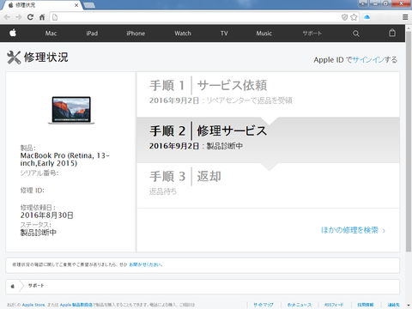Click scrollbar down arrow at bottom
412x309 pixels.
point(409,306)
